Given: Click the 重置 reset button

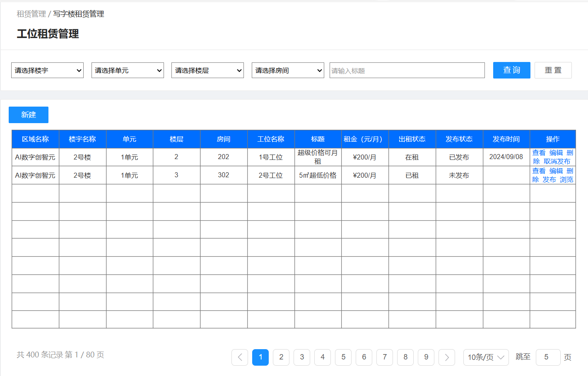Looking at the screenshot, I should tap(553, 70).
